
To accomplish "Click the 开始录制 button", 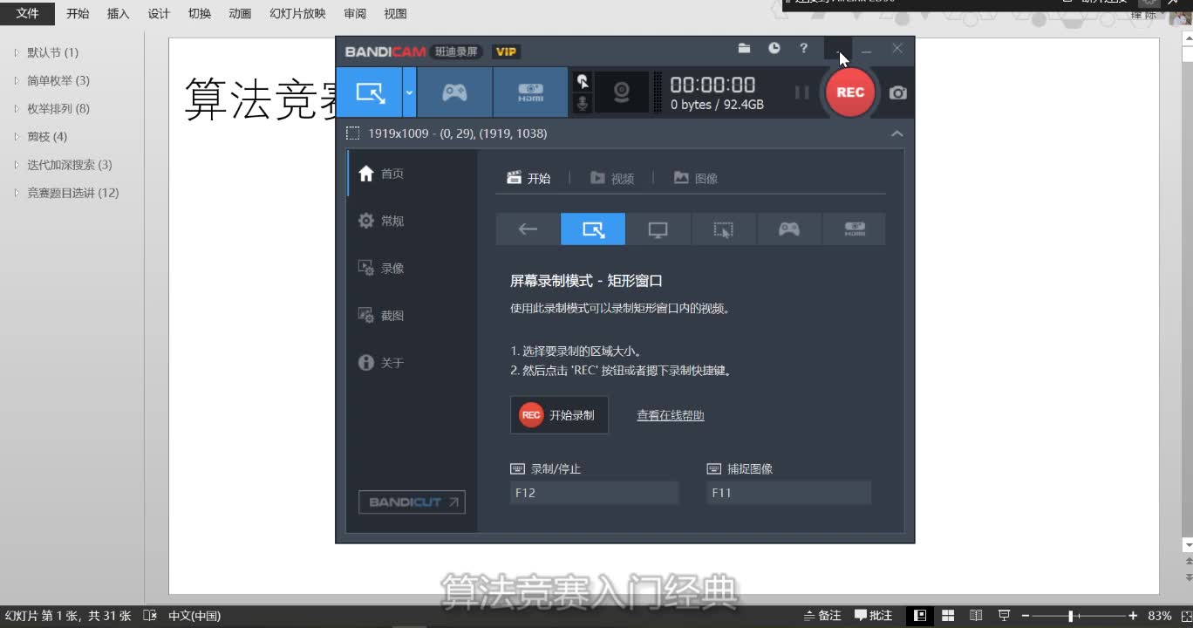I will [559, 415].
